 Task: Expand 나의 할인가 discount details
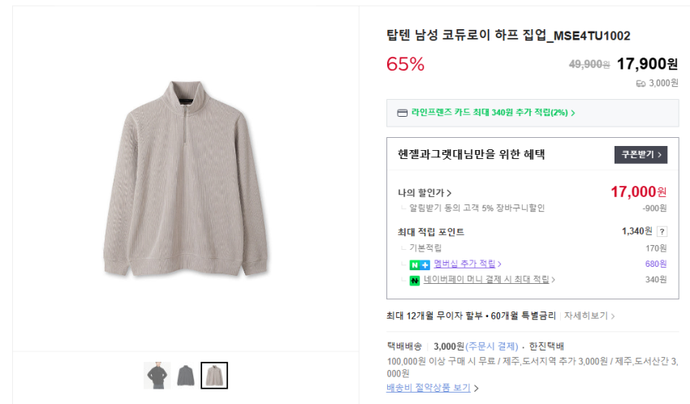(x=425, y=193)
